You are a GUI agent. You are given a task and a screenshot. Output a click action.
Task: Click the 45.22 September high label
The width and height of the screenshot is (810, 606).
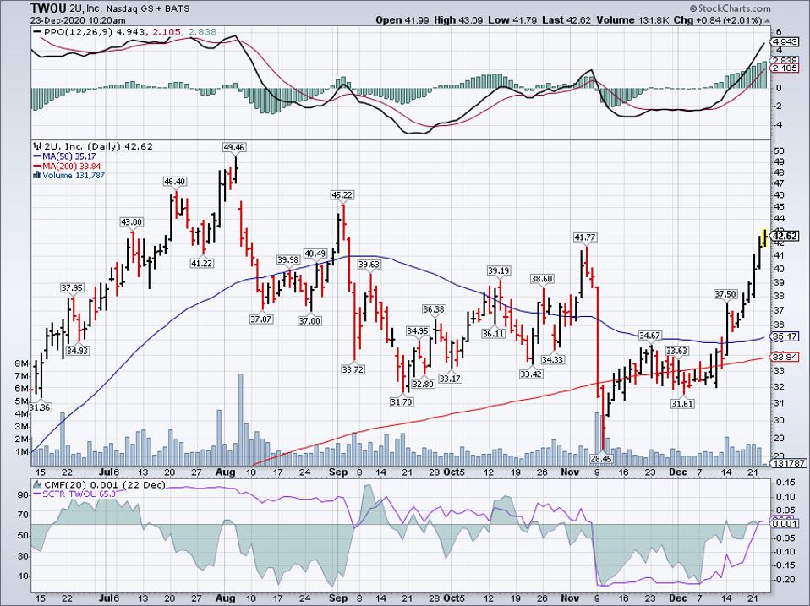click(x=342, y=195)
